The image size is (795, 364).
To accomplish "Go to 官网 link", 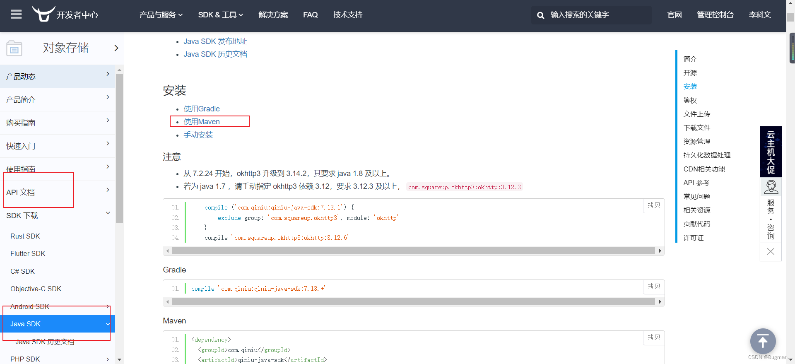I will pos(675,15).
